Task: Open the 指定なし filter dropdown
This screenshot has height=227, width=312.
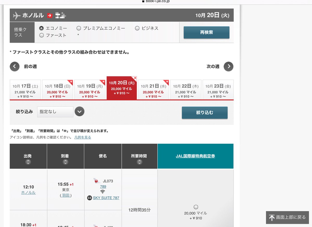Action: [x=55, y=112]
